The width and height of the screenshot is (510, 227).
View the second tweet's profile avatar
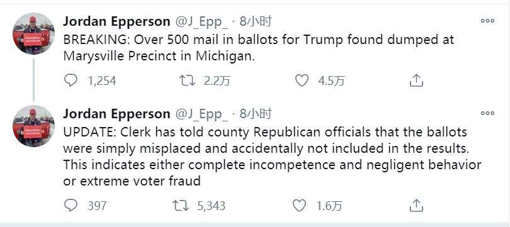point(33,126)
